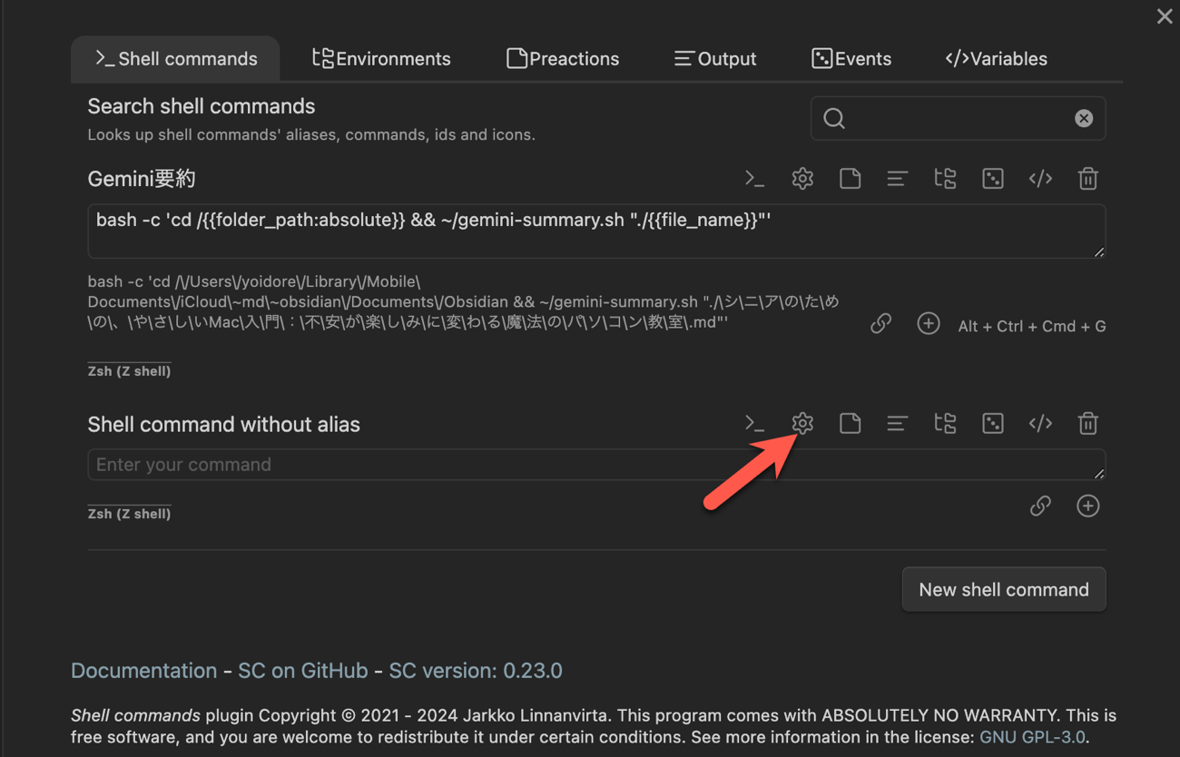
Task: Add hotkey plus icon next to Alt + Ctrl + Cmd + G
Action: tap(928, 324)
